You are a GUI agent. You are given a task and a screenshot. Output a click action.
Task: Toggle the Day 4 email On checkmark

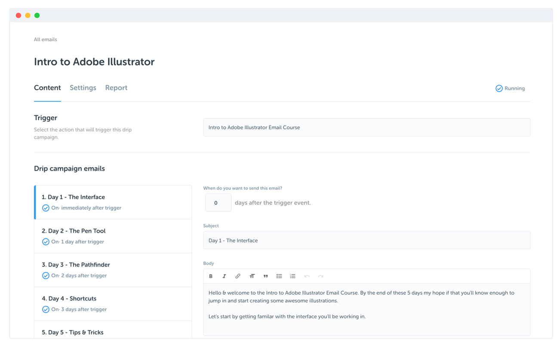click(x=46, y=309)
